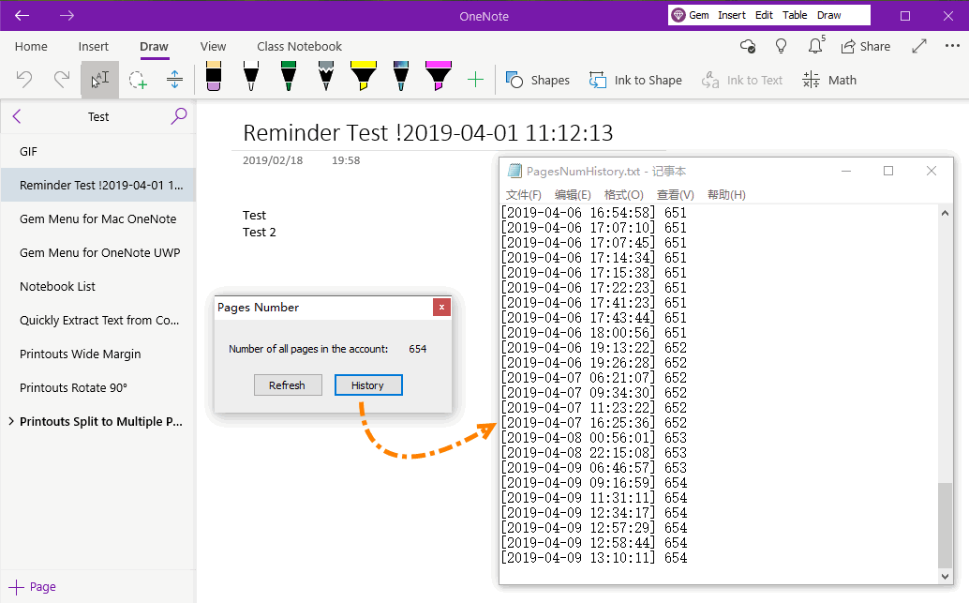Open the lightbulb Tell Me search

(x=782, y=46)
